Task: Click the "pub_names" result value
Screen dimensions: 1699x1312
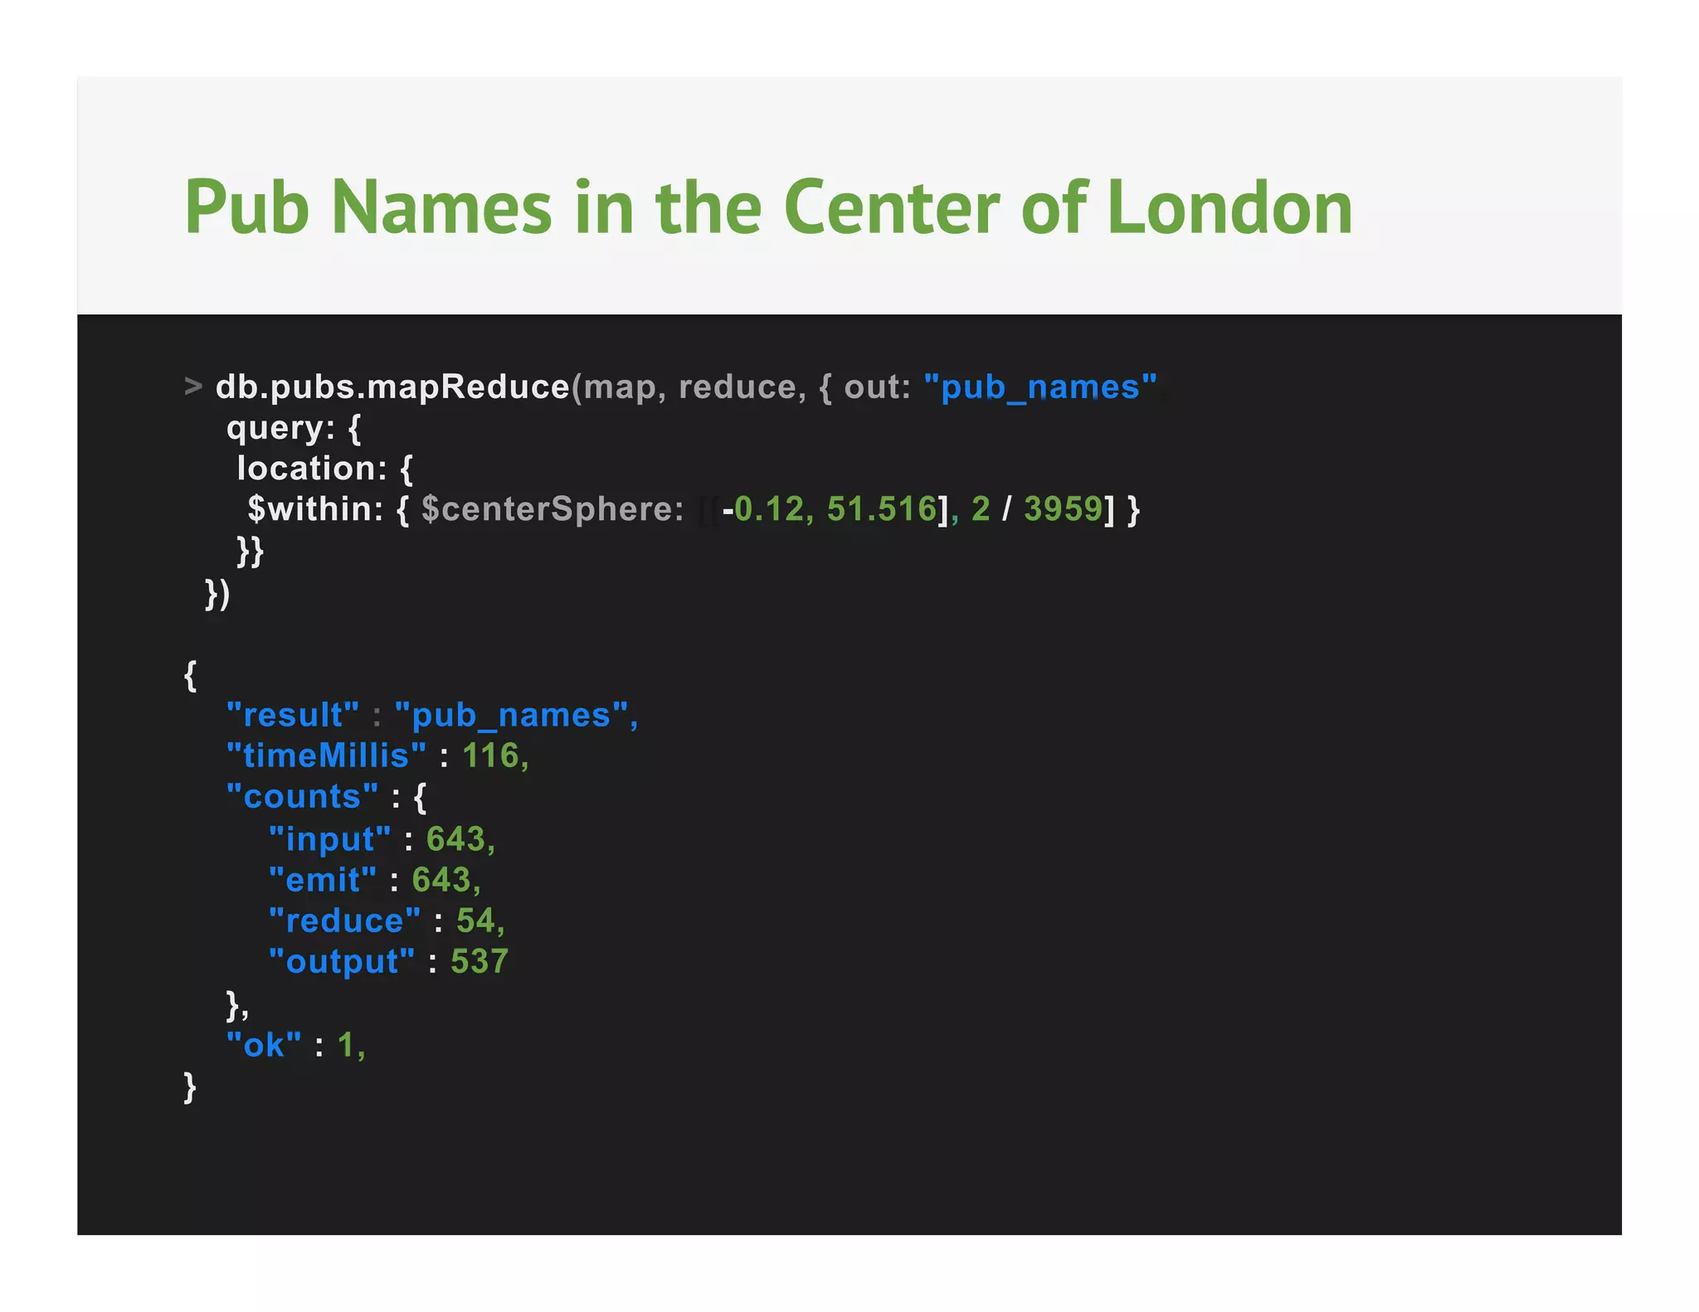Action: [x=512, y=715]
